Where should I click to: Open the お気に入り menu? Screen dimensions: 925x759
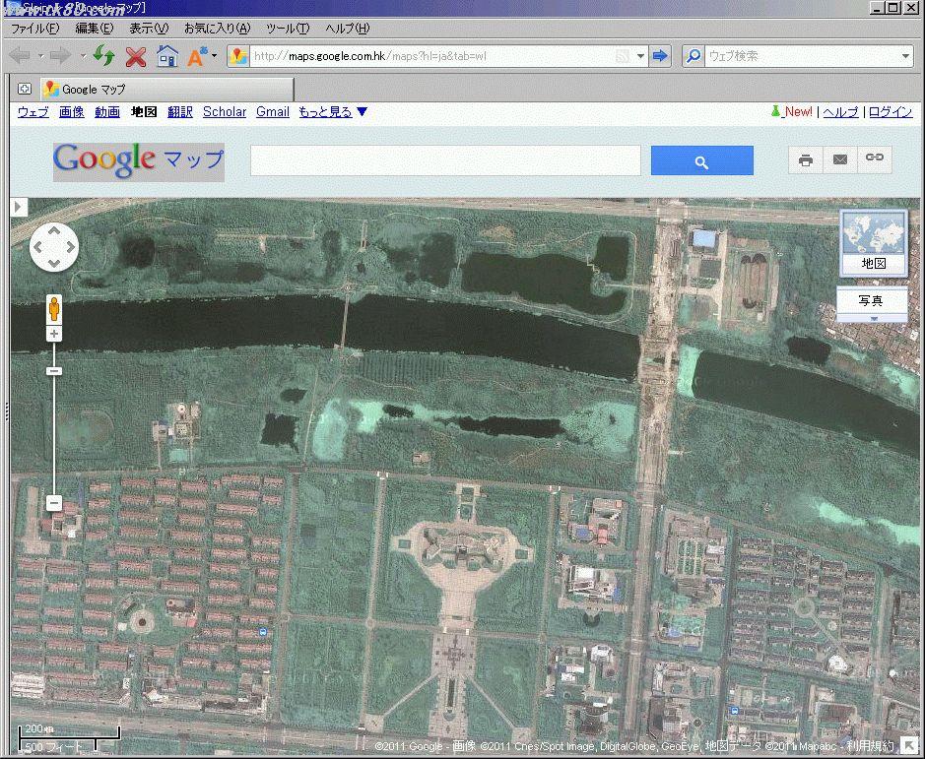tap(217, 29)
